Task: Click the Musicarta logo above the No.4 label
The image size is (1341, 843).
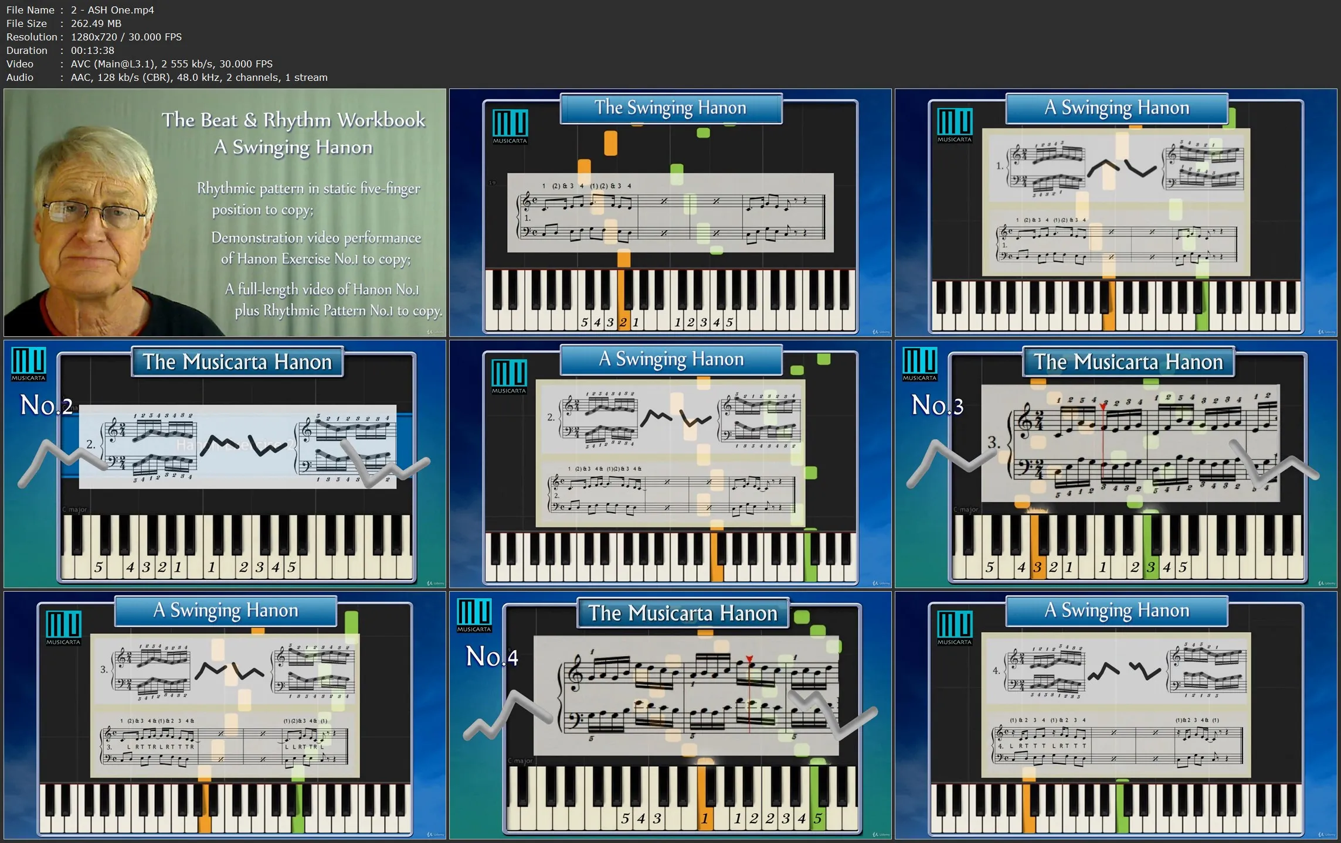Action: tap(474, 615)
